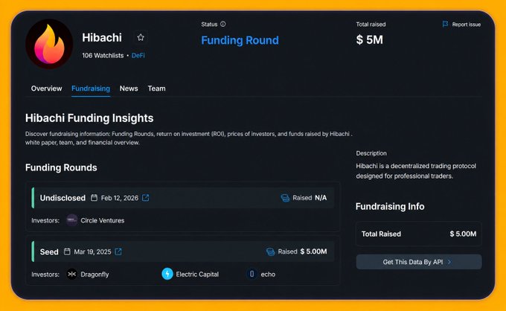Open external link for Undisclosed round

pos(146,198)
